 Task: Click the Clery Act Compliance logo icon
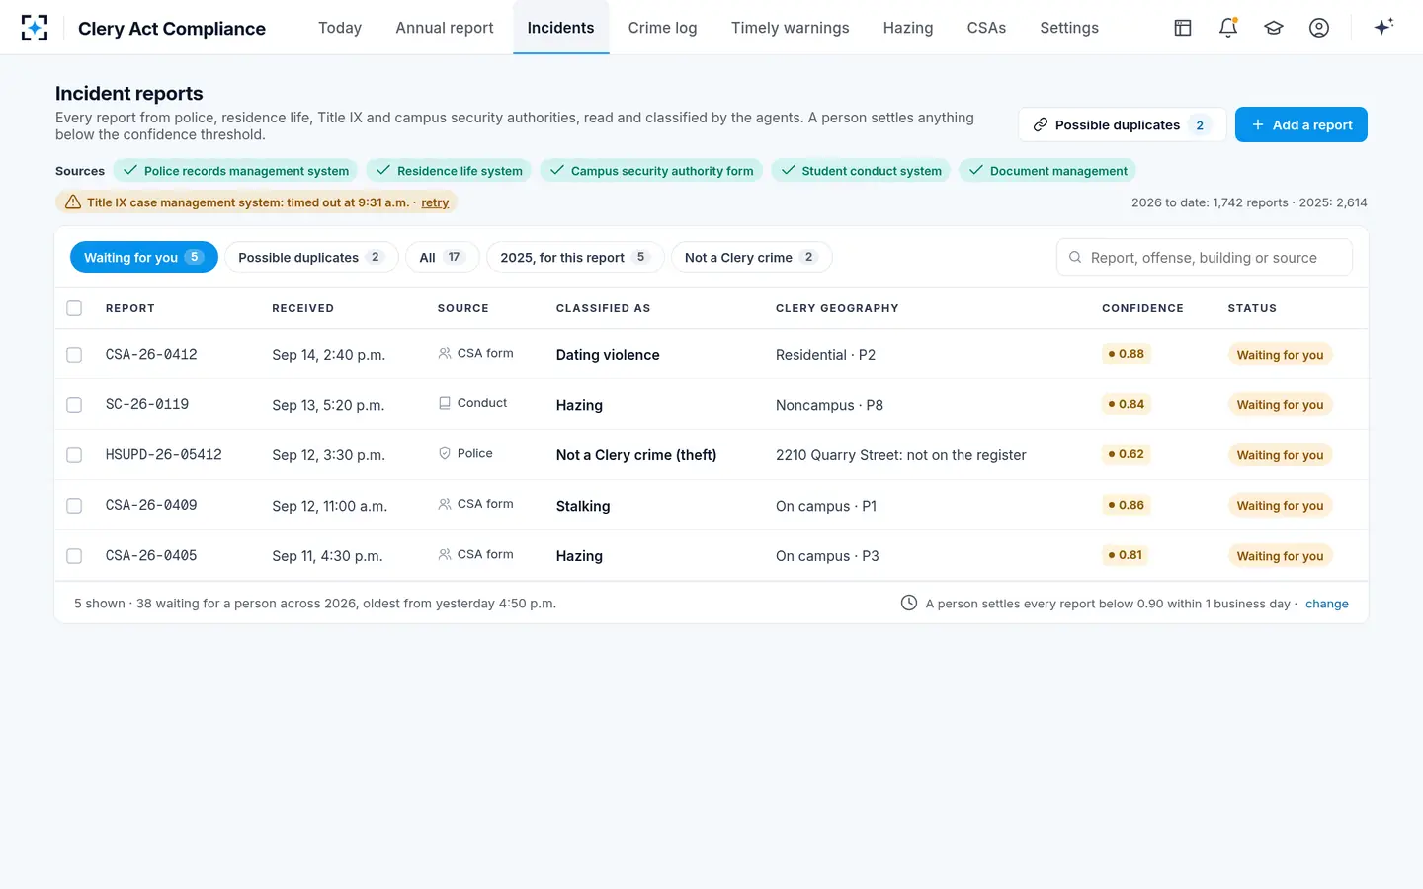[35, 28]
